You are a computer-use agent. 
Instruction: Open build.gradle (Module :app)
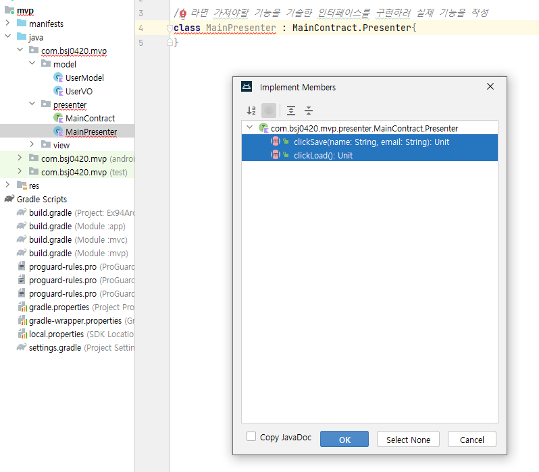click(77, 226)
